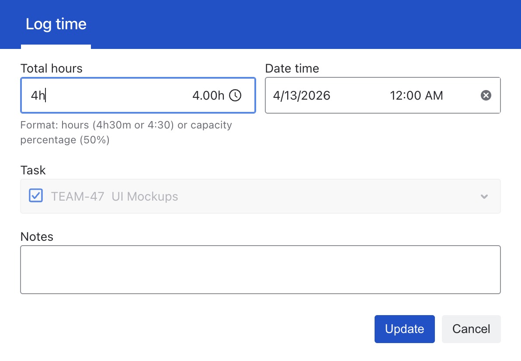Viewport: 521px width, 361px height.
Task: Cancel the log time dialog
Action: click(471, 329)
